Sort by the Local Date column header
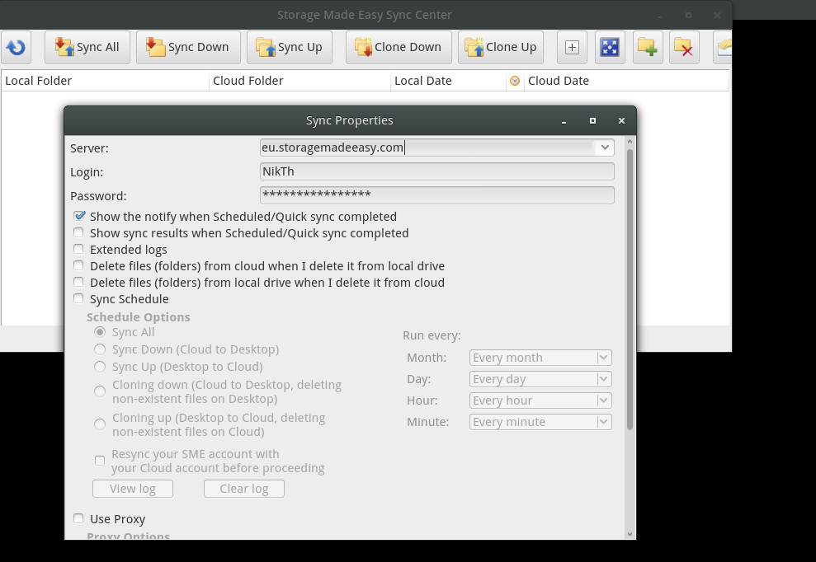The height and width of the screenshot is (562, 816). (x=448, y=81)
